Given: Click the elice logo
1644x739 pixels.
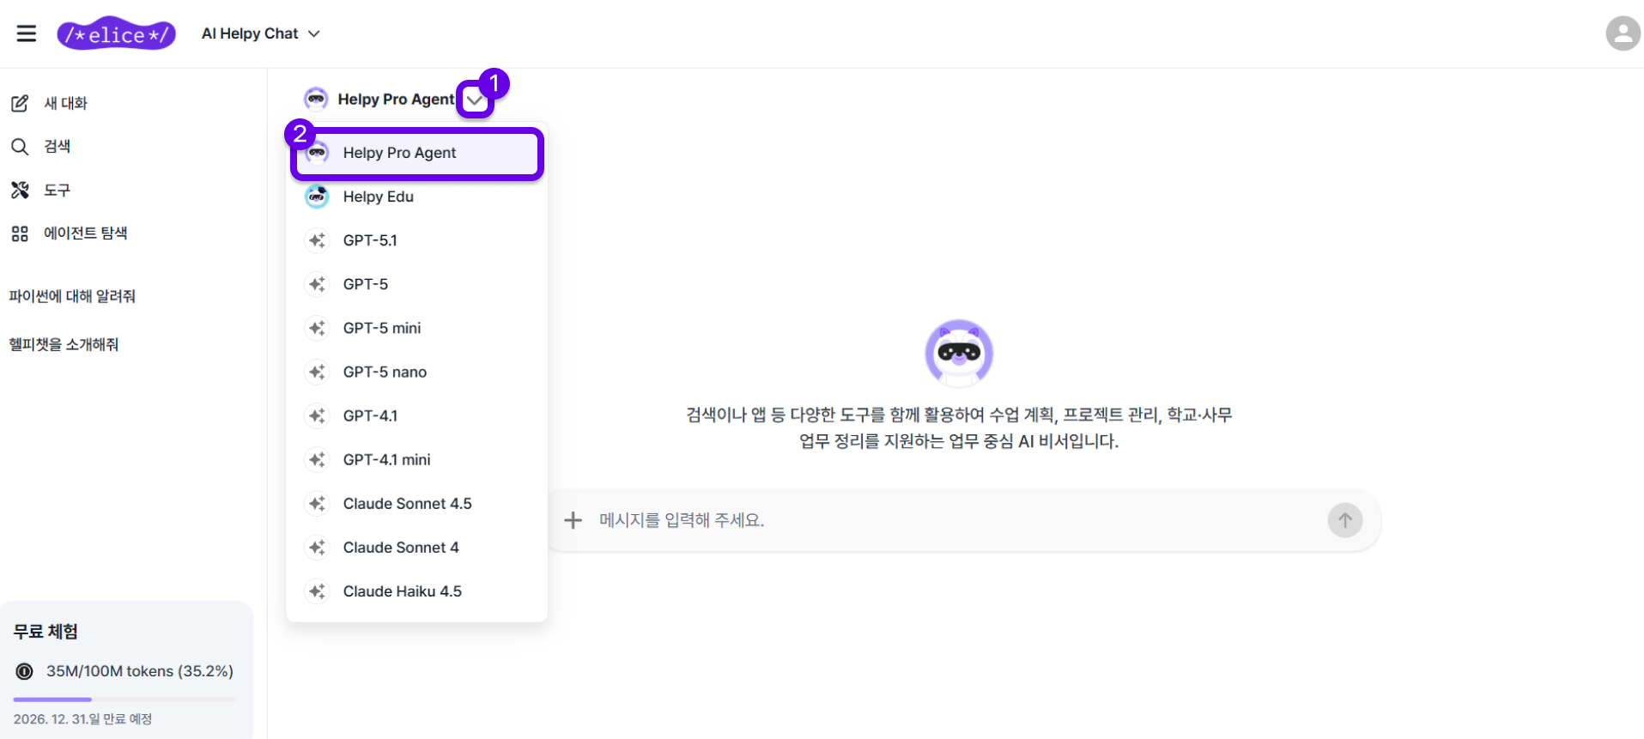Looking at the screenshot, I should click(x=116, y=33).
